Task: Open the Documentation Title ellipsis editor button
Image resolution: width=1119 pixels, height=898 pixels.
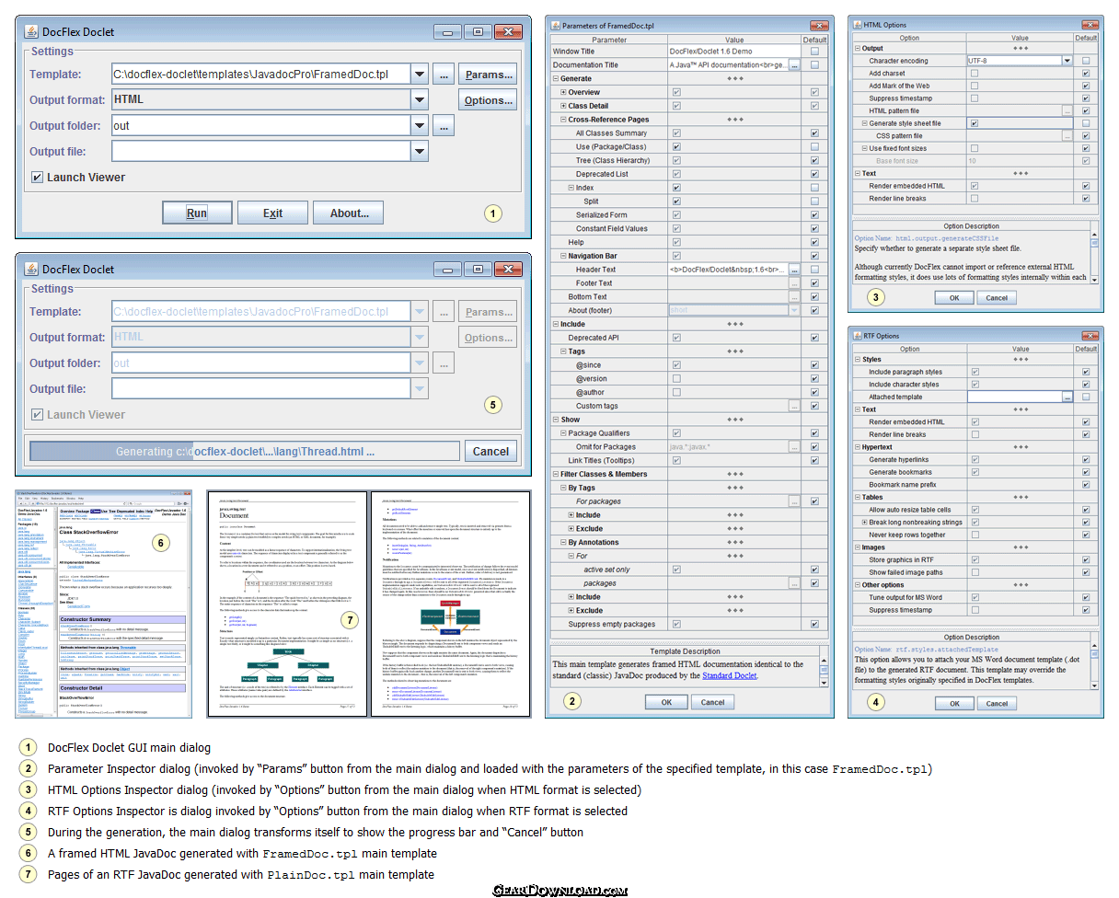Action: click(795, 65)
